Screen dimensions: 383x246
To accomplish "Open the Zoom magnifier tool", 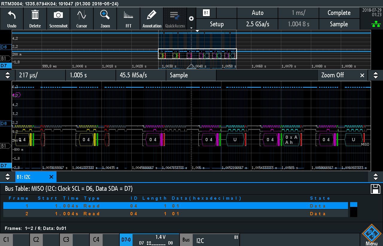I will pos(105,19).
